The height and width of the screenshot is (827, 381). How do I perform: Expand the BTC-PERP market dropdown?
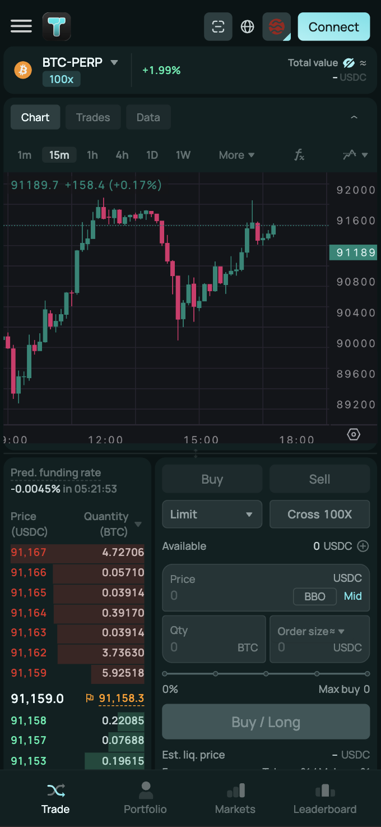click(114, 62)
